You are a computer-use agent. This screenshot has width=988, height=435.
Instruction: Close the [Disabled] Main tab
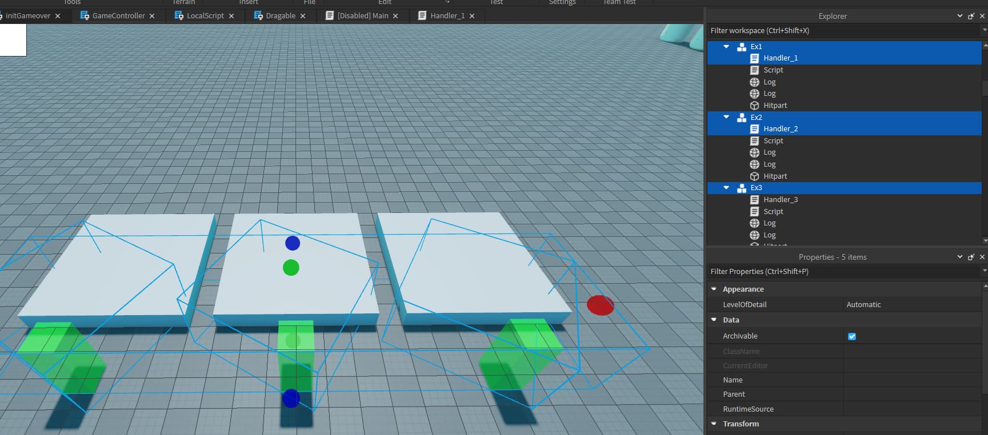pyautogui.click(x=395, y=16)
